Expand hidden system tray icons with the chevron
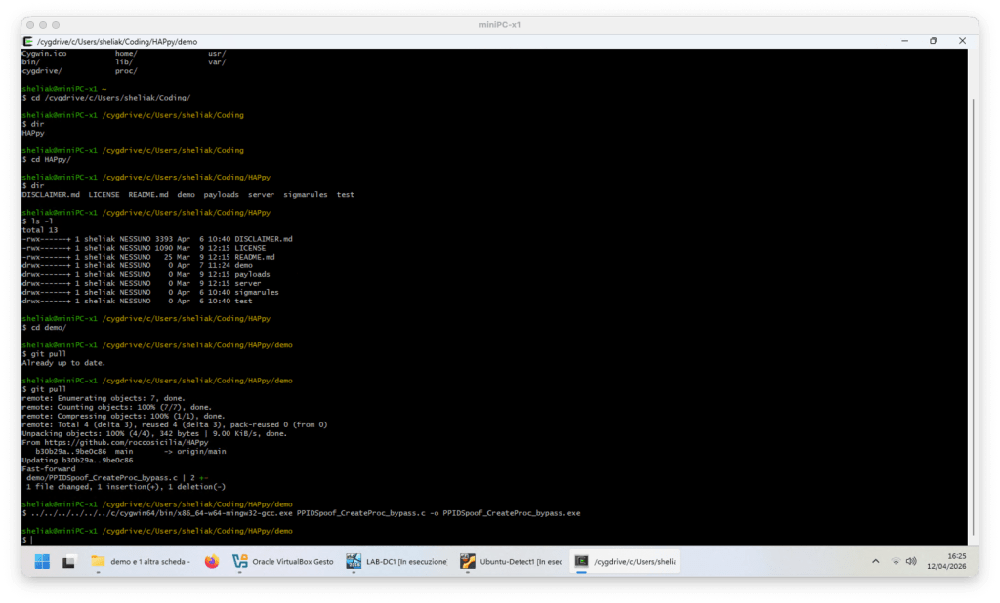Image resolution: width=1000 pixels, height=603 pixels. click(x=876, y=561)
